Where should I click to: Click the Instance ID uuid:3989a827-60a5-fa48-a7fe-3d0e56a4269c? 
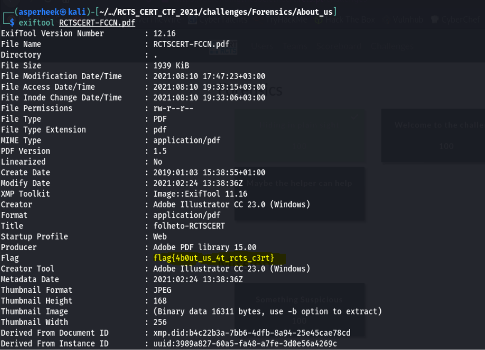click(245, 344)
